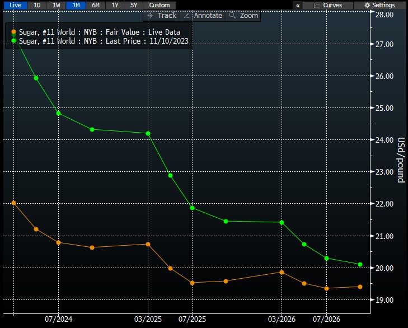Select the 1D time range
Screen dimensions: 408x328
click(x=36, y=5)
